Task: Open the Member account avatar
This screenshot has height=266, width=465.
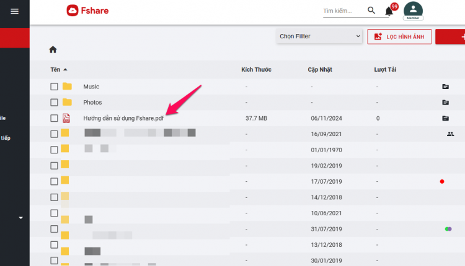Action: click(413, 11)
